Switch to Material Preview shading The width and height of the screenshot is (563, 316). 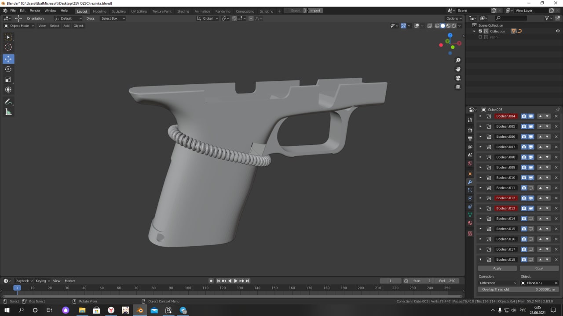[x=448, y=26]
